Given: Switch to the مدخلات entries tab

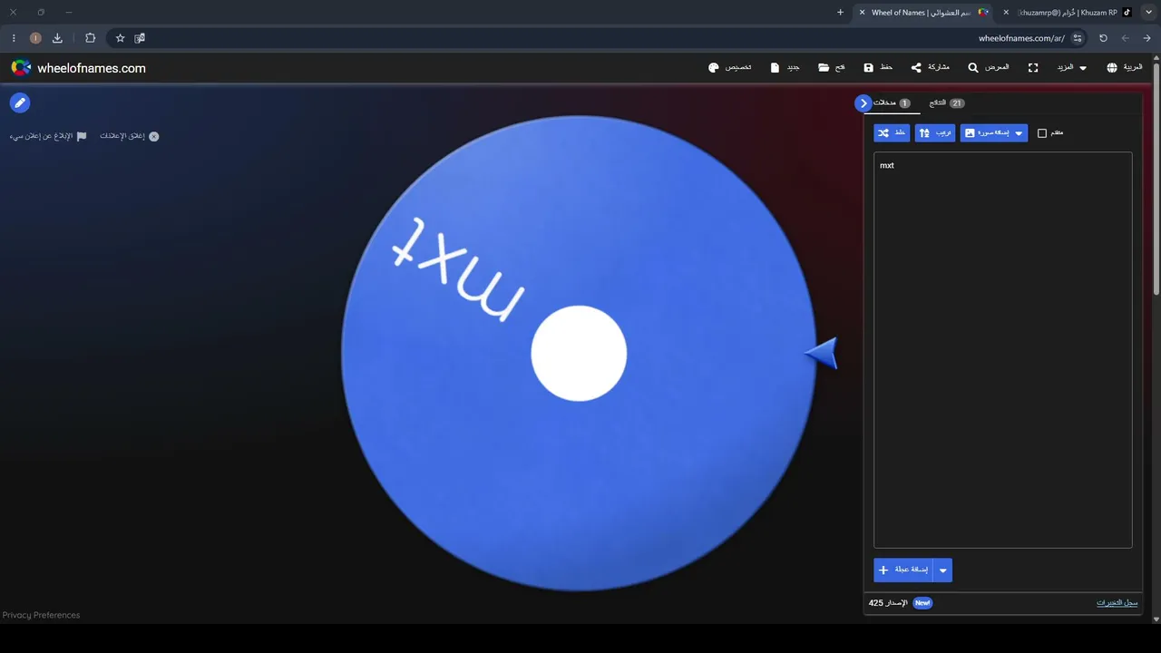Looking at the screenshot, I should [x=892, y=103].
